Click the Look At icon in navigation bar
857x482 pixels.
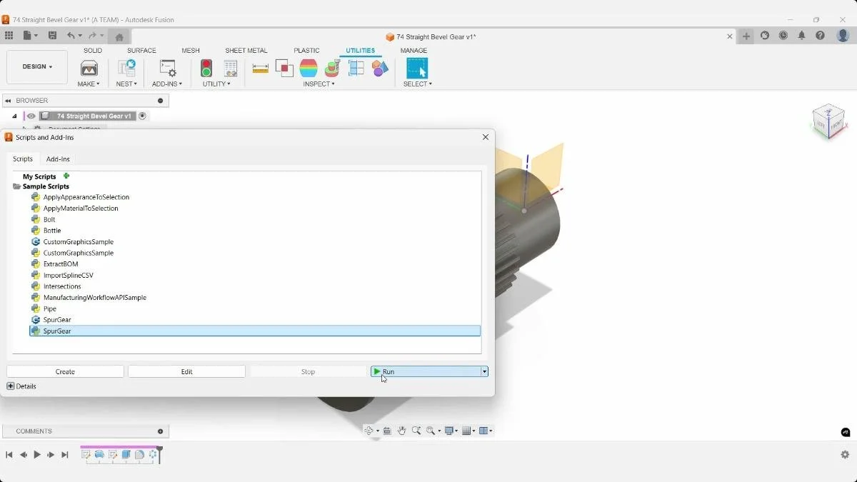(x=387, y=431)
